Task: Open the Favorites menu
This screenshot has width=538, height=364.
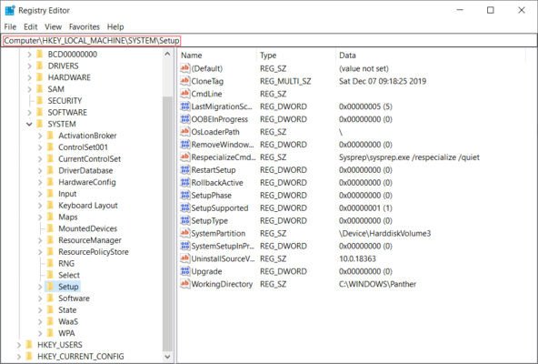Action: (x=85, y=26)
